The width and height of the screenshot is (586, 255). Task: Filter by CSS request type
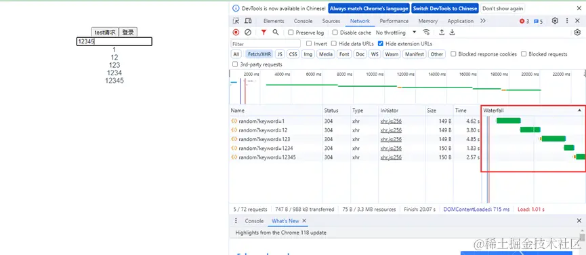[x=293, y=54]
